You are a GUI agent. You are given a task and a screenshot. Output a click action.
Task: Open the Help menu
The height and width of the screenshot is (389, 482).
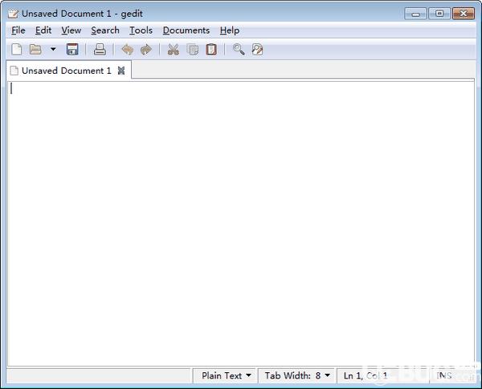tap(230, 30)
